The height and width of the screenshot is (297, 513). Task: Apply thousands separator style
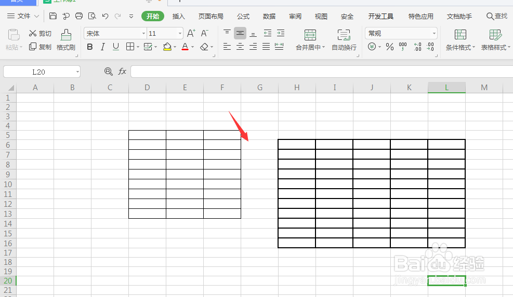[x=403, y=47]
